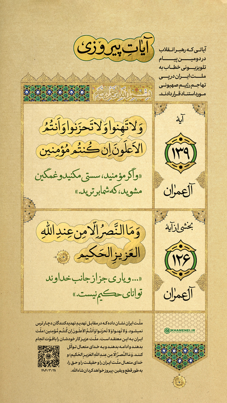
Task: Click the verse number ۱۲۶ medallion
Action: pos(180,260)
